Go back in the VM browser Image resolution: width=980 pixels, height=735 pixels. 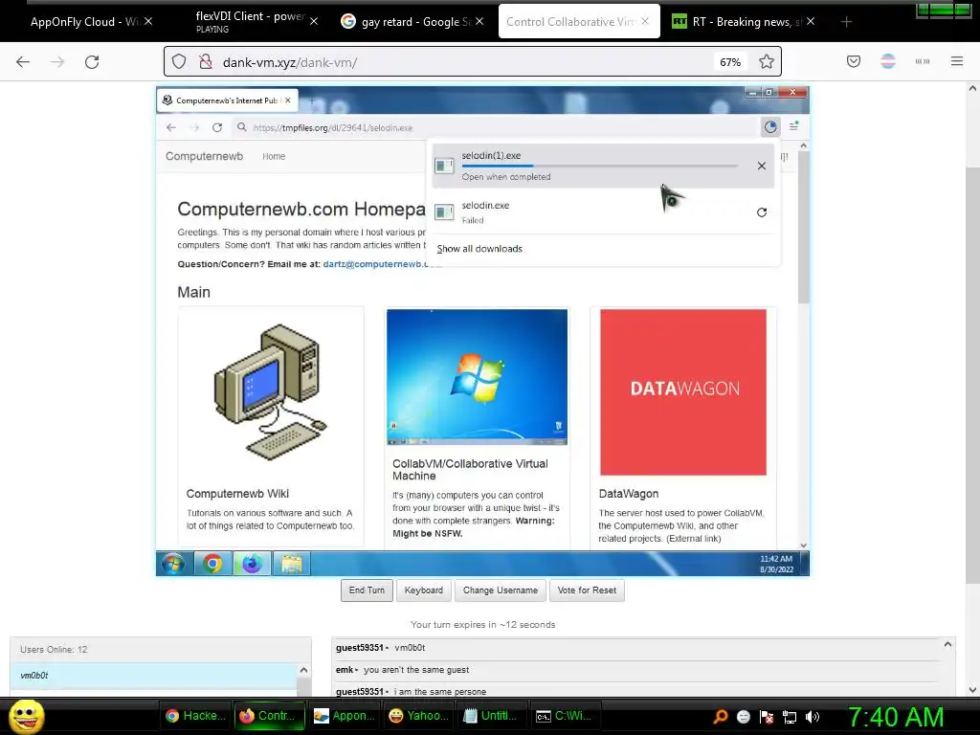coord(171,127)
